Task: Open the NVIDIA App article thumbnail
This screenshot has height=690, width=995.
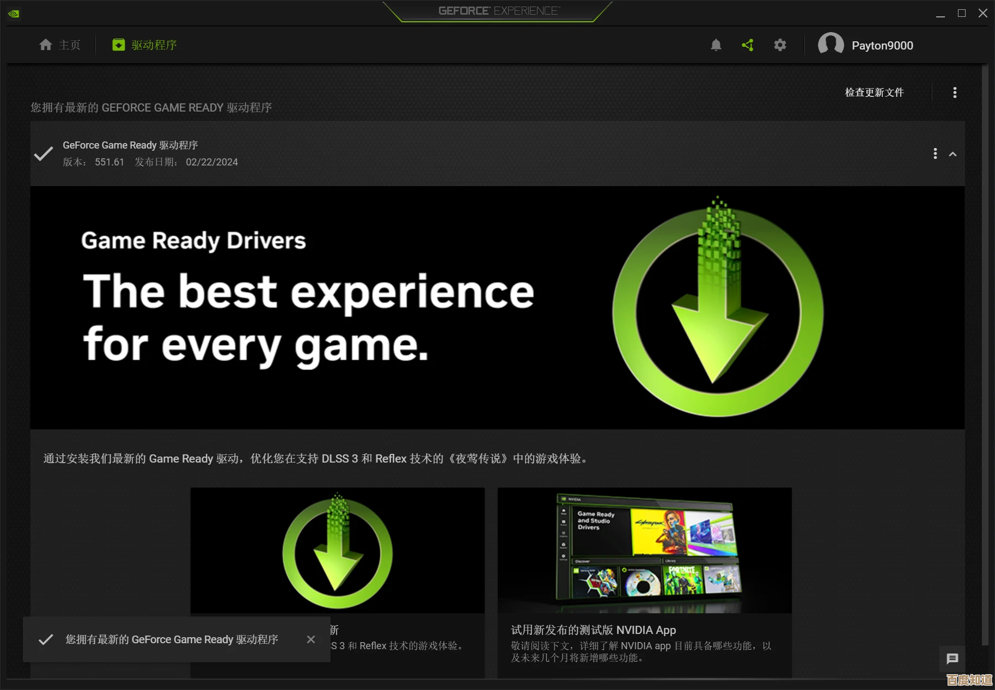Action: 644,550
